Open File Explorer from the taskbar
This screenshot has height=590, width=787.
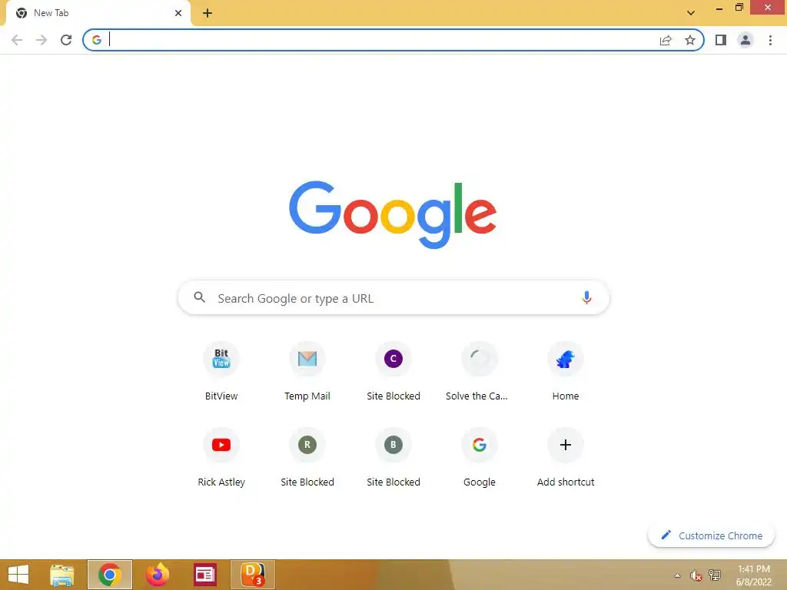[x=62, y=575]
